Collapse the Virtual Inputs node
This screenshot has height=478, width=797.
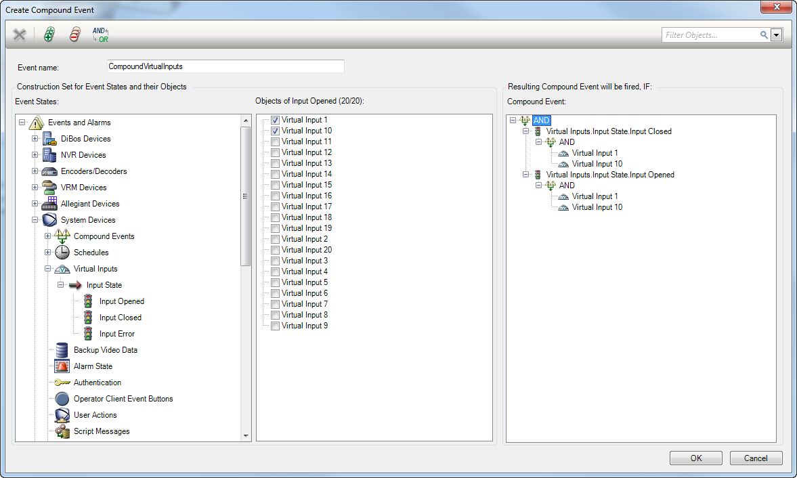pyautogui.click(x=48, y=269)
